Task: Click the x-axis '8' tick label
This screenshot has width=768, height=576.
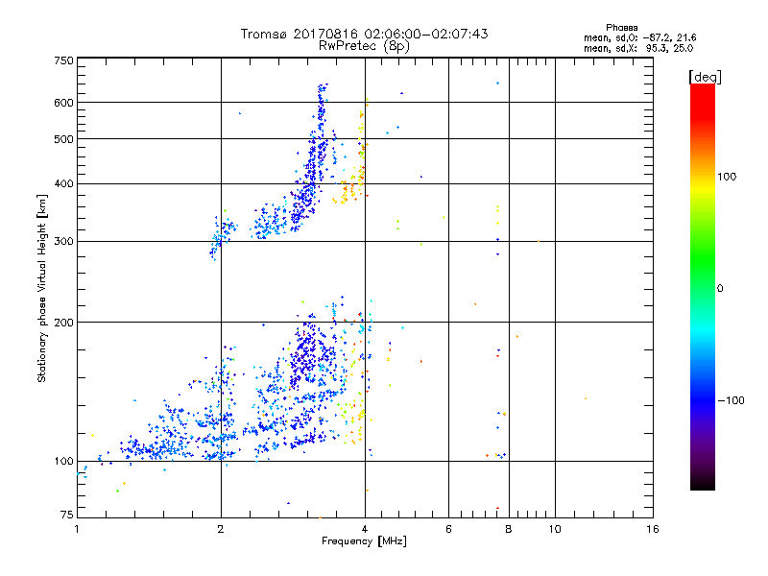Action: 509,529
